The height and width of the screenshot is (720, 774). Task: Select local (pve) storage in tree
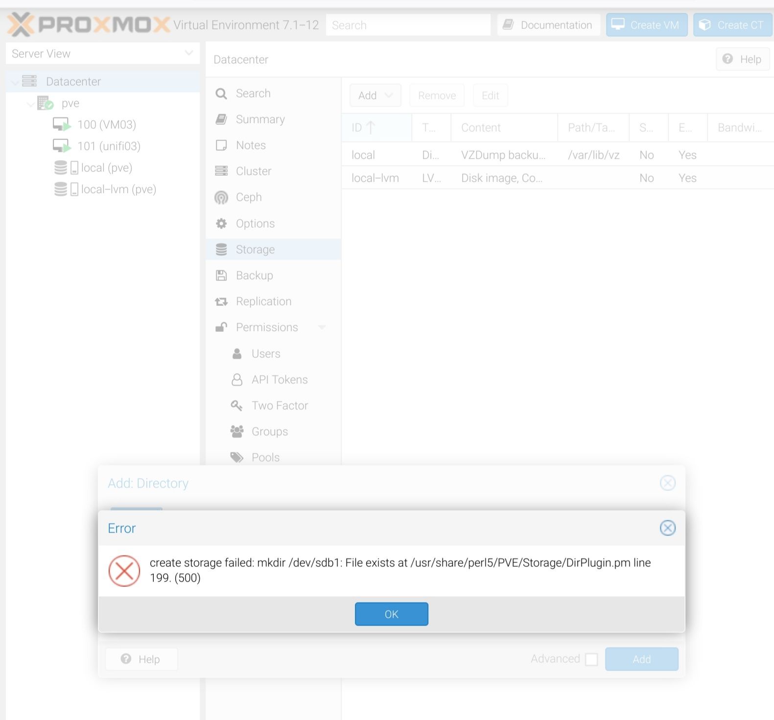(x=107, y=168)
